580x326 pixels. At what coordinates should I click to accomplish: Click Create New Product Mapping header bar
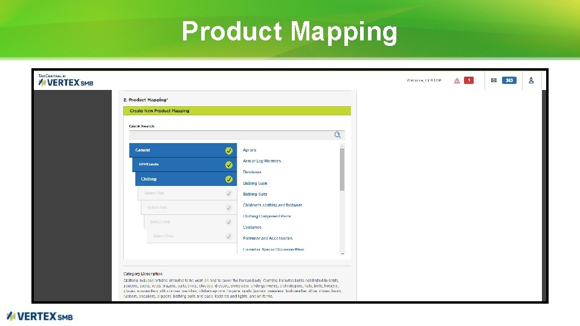tap(237, 110)
